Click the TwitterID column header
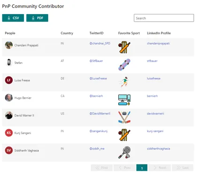Image resolution: width=197 pixels, height=174 pixels. (x=97, y=33)
